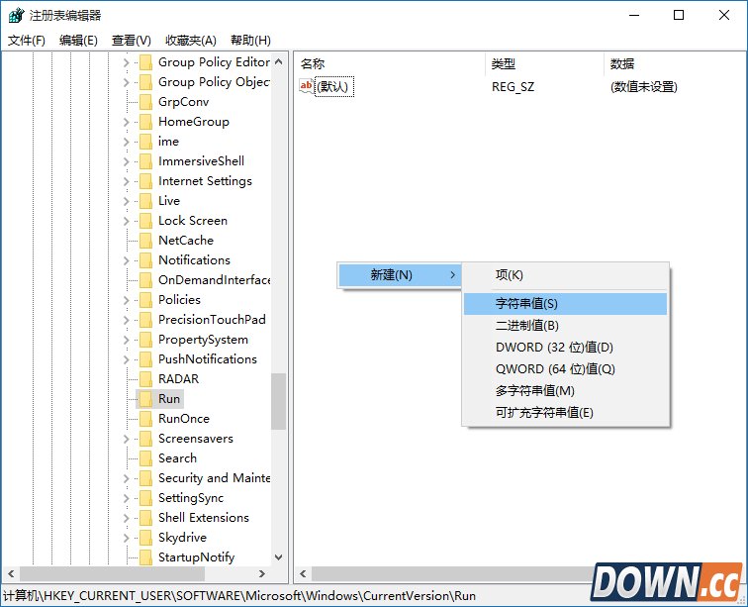This screenshot has height=607, width=748.
Task: Click the Notifications folder icon
Action: point(145,260)
